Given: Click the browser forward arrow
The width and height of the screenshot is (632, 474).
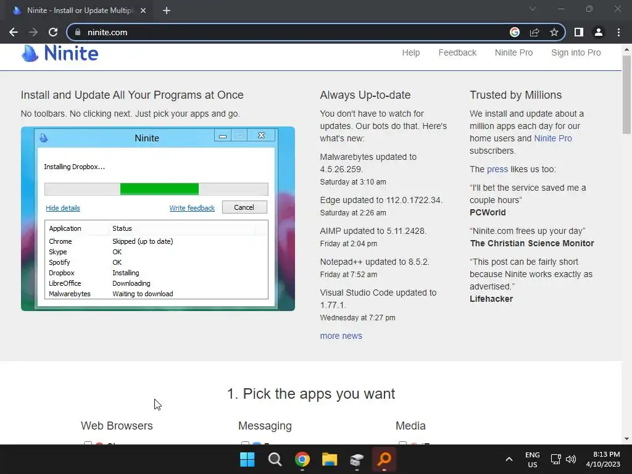Looking at the screenshot, I should pos(33,32).
